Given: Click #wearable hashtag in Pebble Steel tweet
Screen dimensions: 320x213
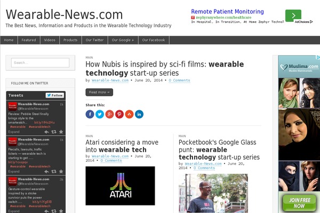Looking at the screenshot, I should click(18, 127).
